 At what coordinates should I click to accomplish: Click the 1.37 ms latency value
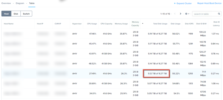(x=215, y=34)
